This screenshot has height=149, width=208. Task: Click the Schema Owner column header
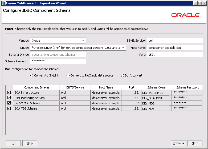tap(157, 87)
